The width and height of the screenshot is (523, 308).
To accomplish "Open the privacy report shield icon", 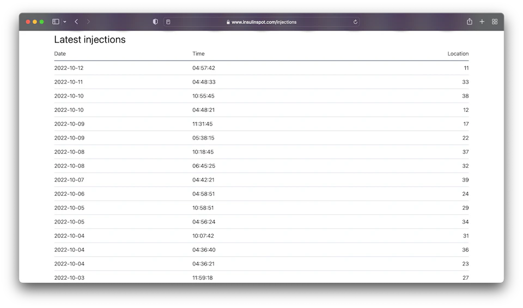I will click(155, 22).
